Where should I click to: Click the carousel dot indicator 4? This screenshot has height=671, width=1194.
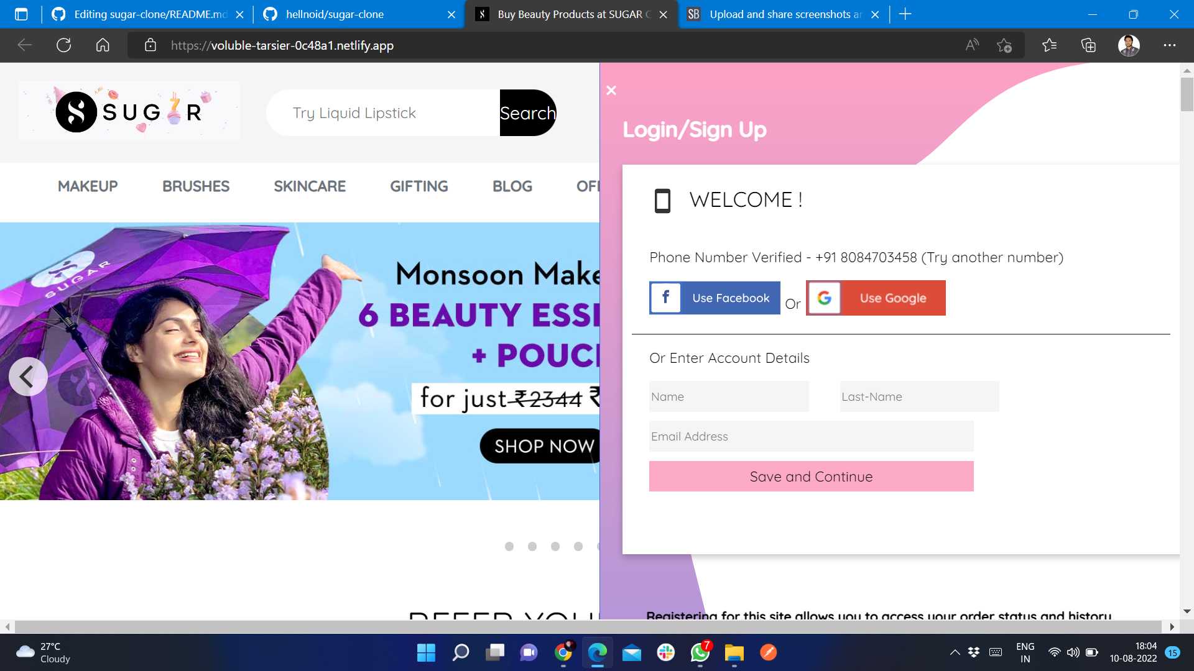click(577, 545)
